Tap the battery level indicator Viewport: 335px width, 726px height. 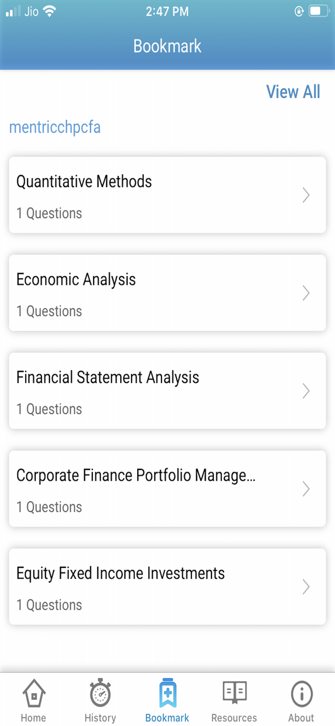[x=319, y=11]
